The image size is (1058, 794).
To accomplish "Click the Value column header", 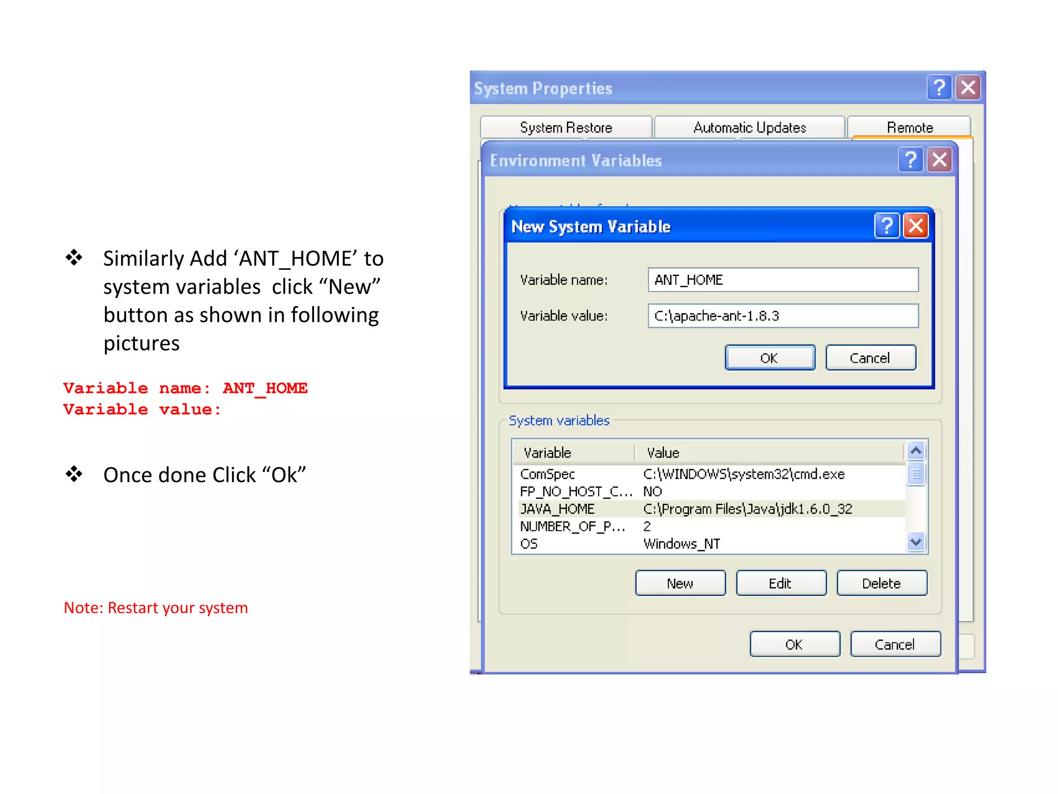I will pyautogui.click(x=770, y=452).
